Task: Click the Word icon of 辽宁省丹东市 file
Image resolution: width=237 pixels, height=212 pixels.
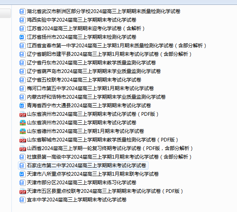Action: tap(22, 63)
